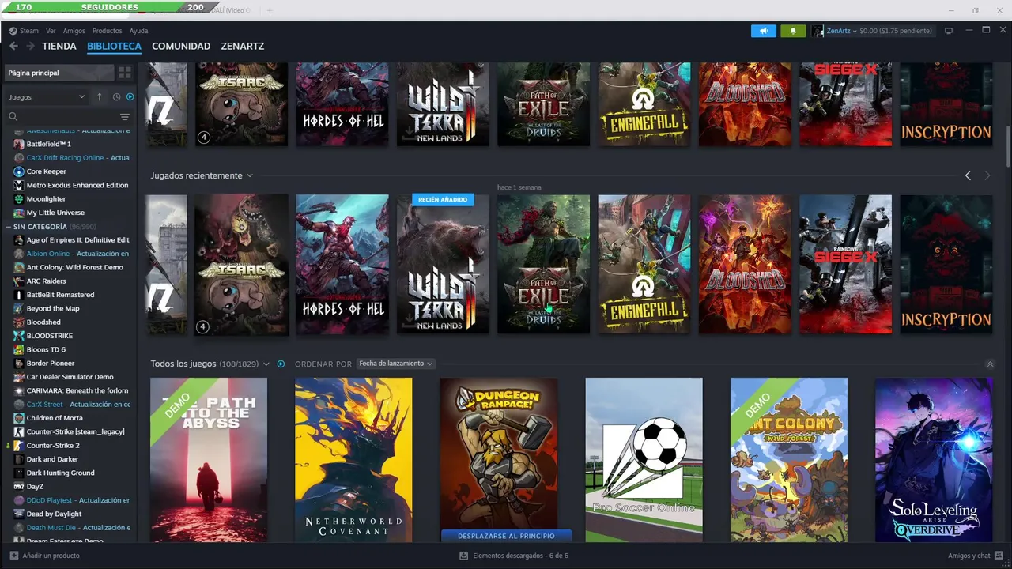Open new browser tab with plus button
The image size is (1012, 569).
point(269,10)
